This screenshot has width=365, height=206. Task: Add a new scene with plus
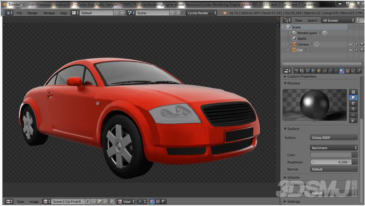(173, 13)
